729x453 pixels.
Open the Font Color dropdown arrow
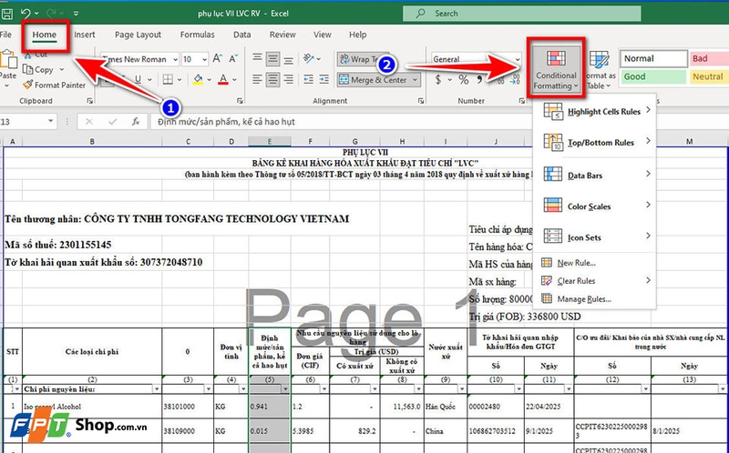point(234,79)
